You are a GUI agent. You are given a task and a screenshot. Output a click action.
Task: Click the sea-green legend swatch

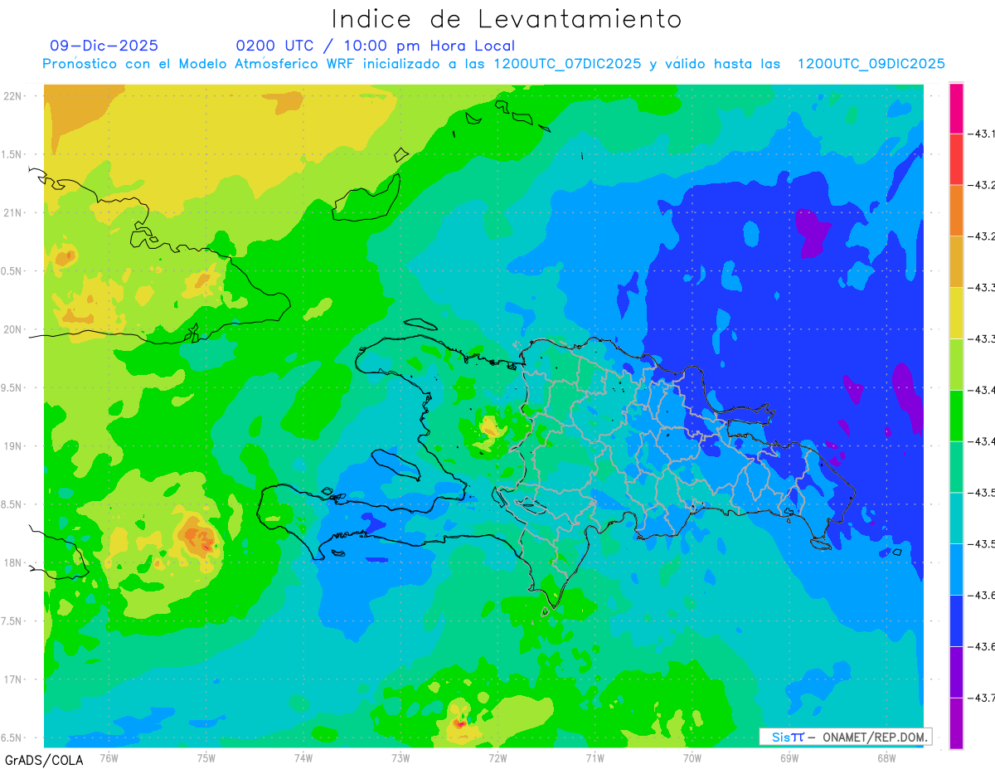click(x=956, y=467)
